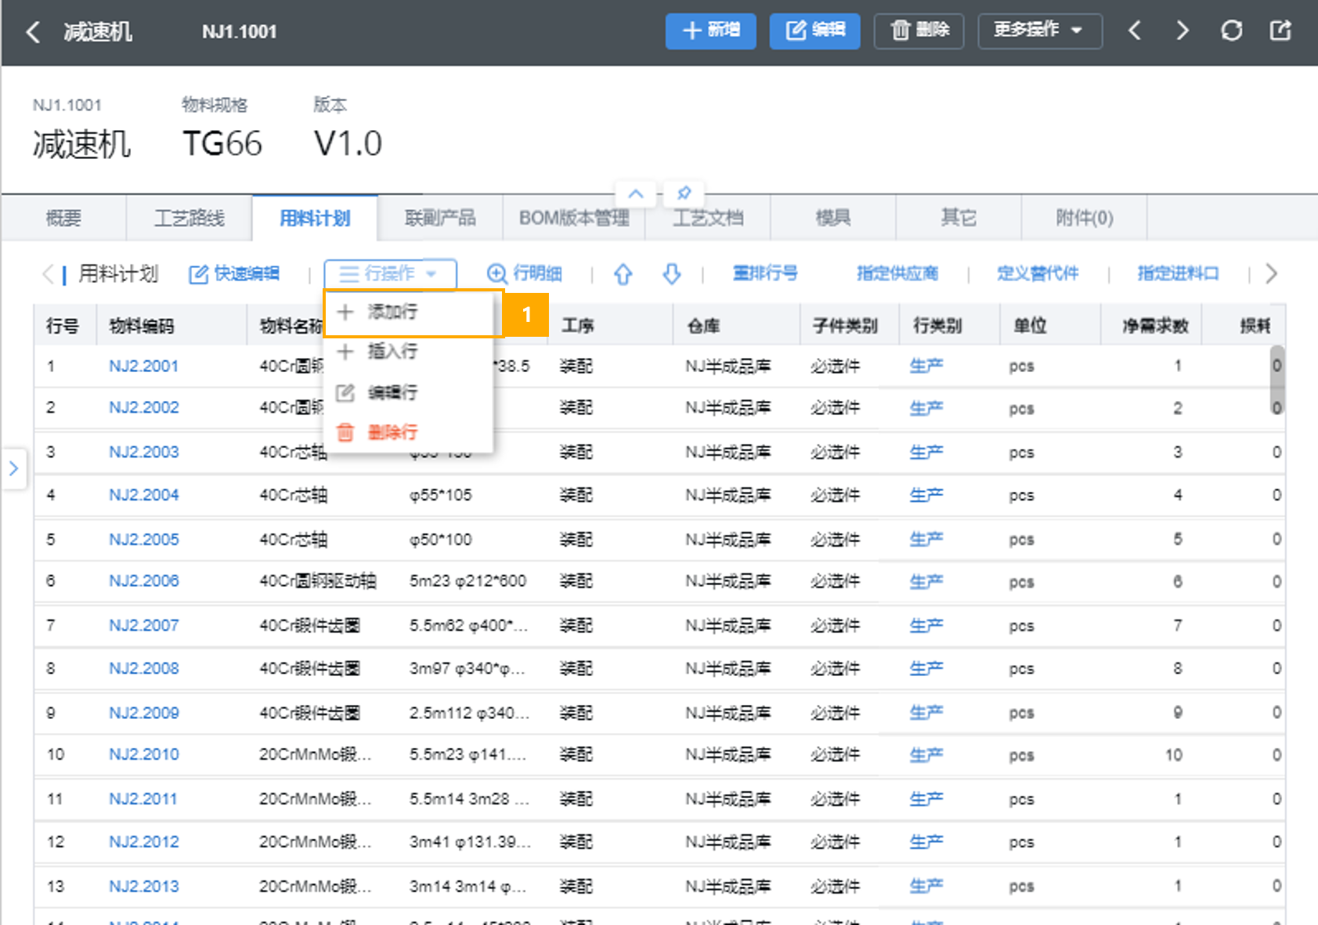Click 定义替代件 in toolbar
The width and height of the screenshot is (1318, 925).
tap(1038, 273)
